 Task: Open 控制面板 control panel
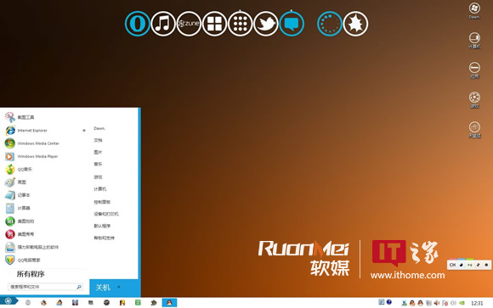click(102, 202)
